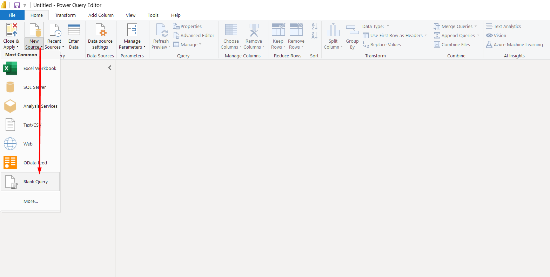Viewport: 550px width, 277px height.
Task: Click Merge Queries
Action: 454,26
